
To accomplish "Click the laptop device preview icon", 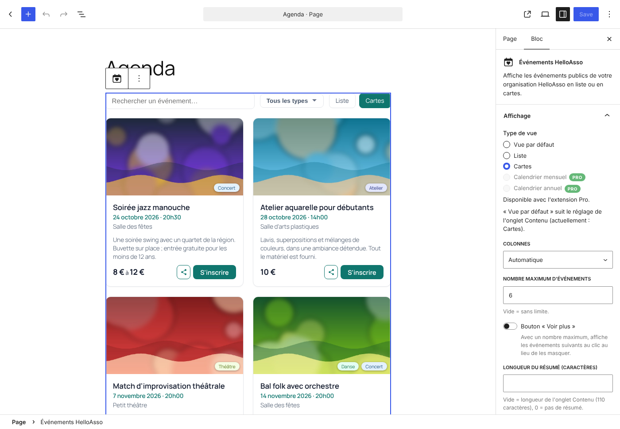I will (x=545, y=14).
